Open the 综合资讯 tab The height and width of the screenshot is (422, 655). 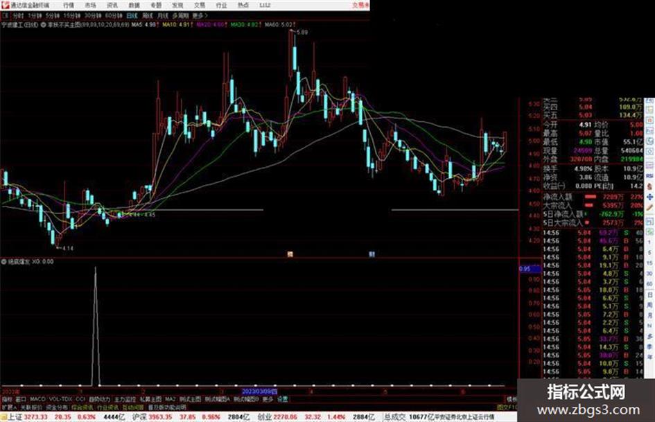[82, 407]
